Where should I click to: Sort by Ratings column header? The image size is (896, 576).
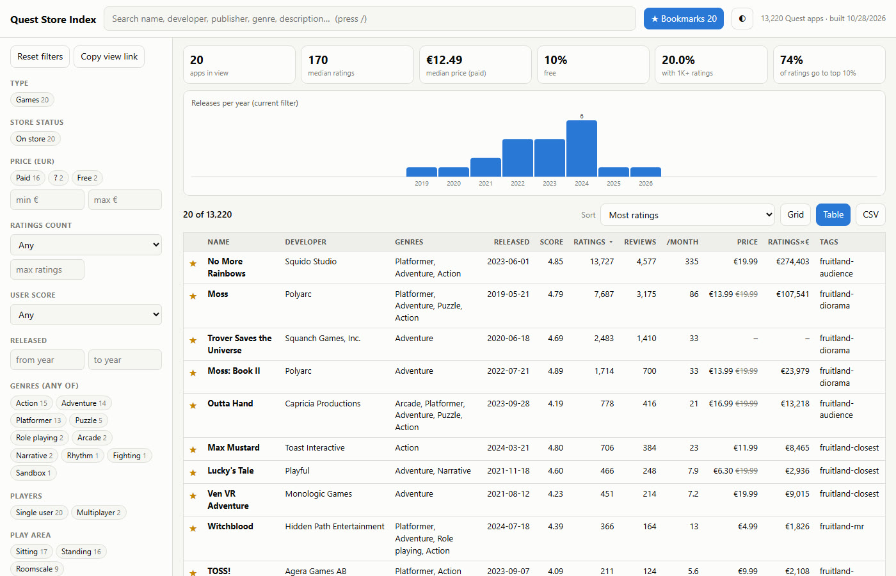tap(593, 242)
